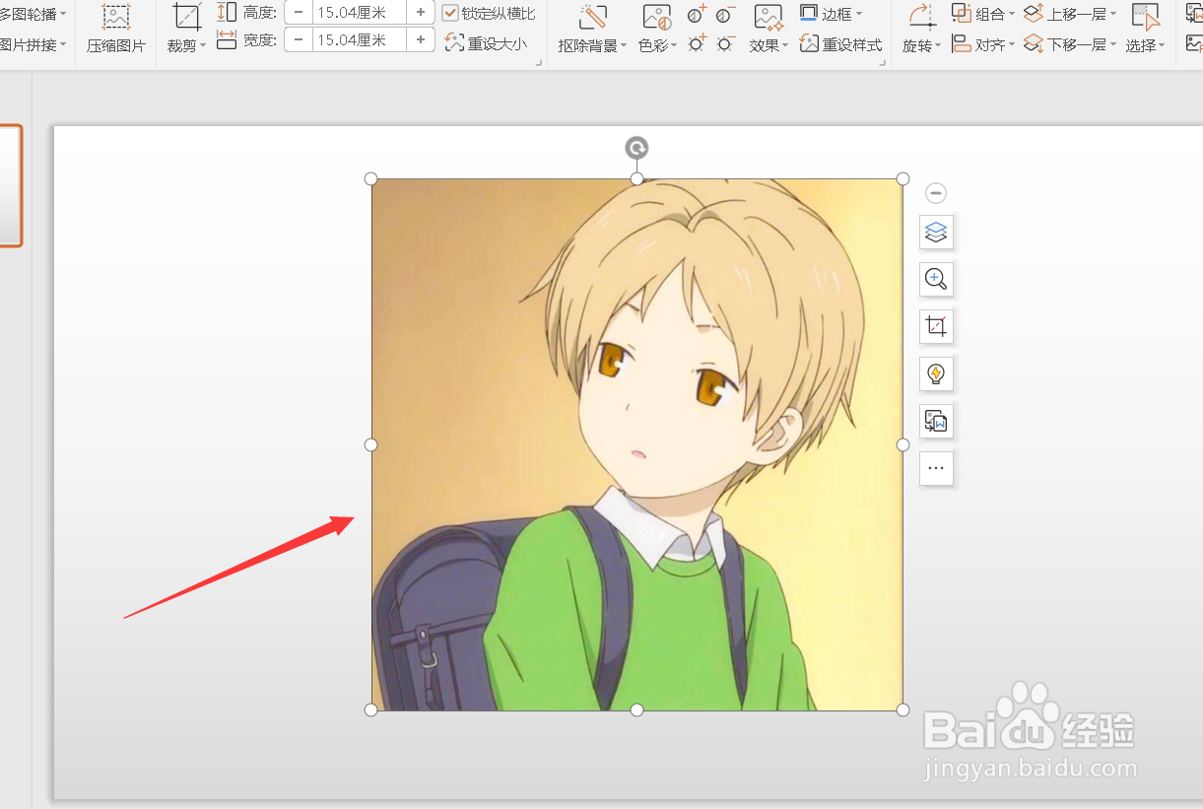Open 抠除背景 remove background tool

592,29
